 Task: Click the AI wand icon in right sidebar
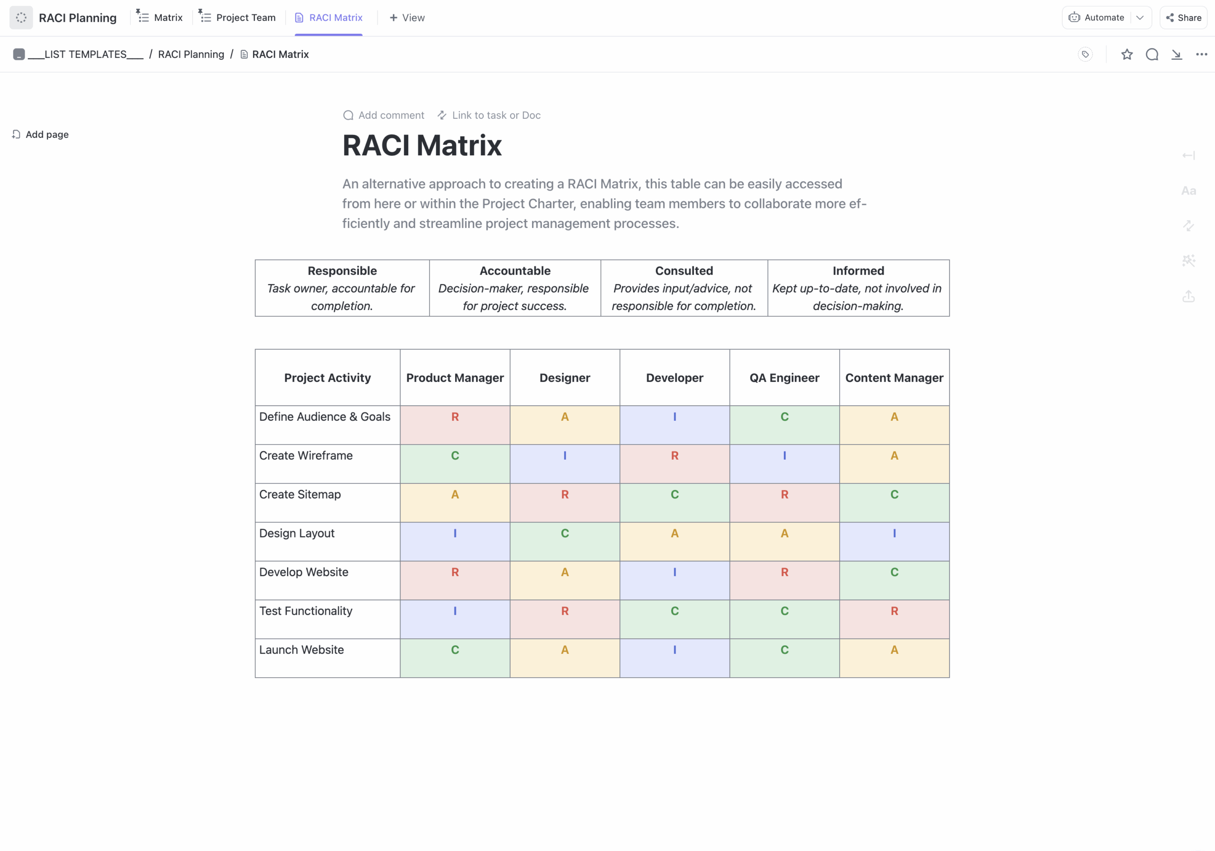pyautogui.click(x=1188, y=261)
